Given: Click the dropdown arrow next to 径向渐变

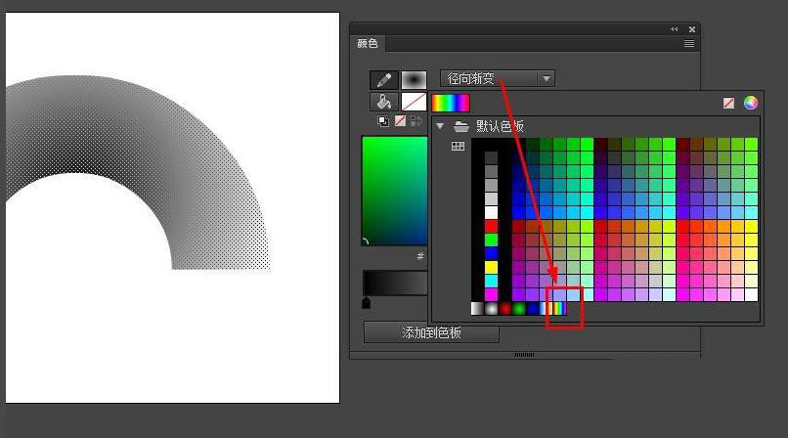Looking at the screenshot, I should (547, 78).
